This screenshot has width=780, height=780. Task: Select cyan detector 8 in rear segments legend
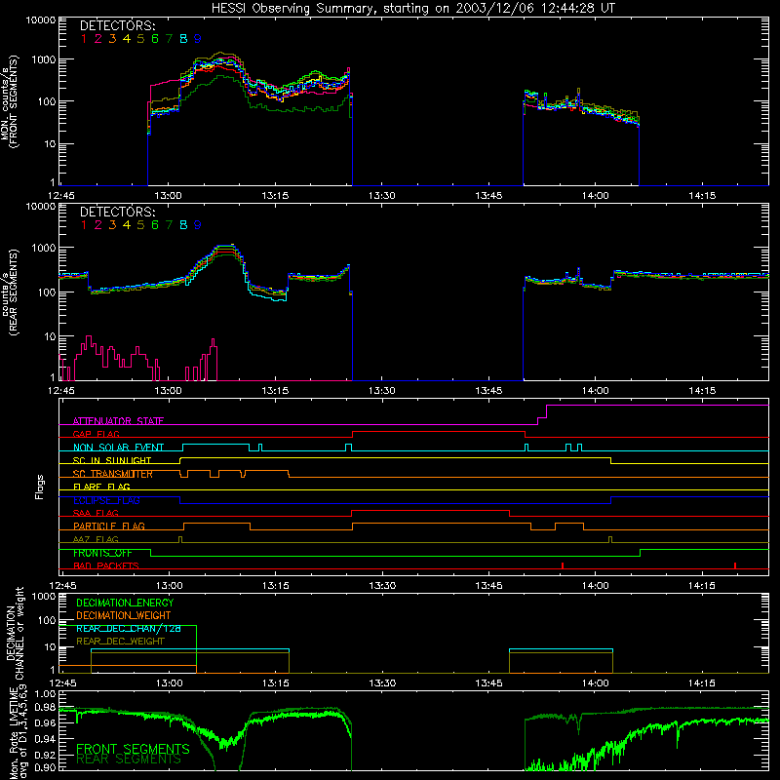[x=183, y=225]
